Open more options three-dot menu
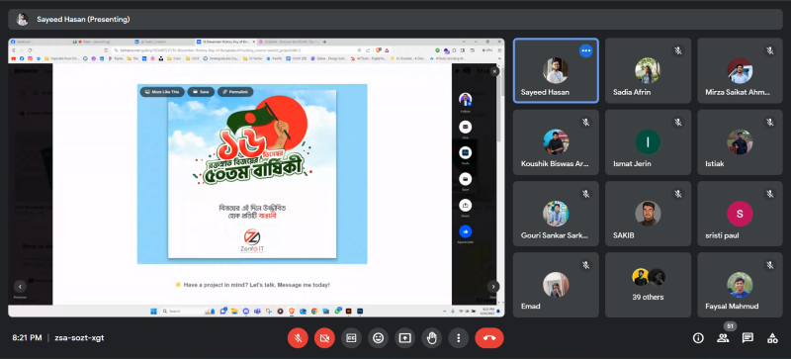 point(458,338)
